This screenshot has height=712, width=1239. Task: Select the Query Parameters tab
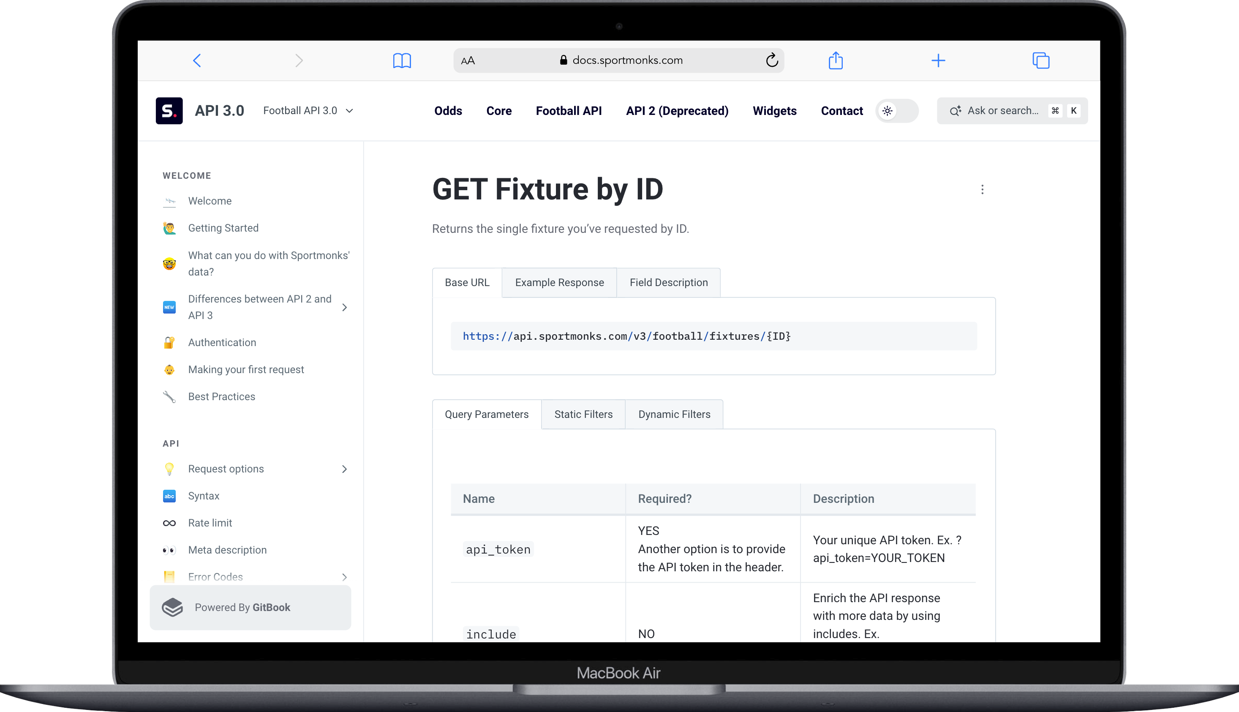click(486, 414)
